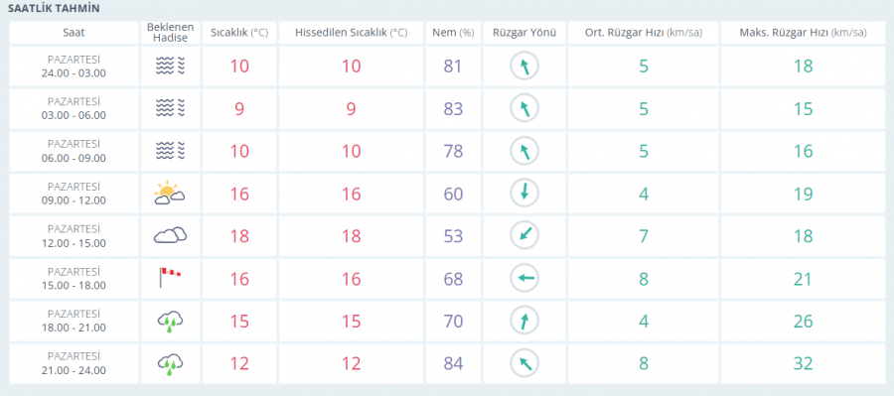This screenshot has width=894, height=396.
Task: Click humidity value 68
Action: pos(453,279)
